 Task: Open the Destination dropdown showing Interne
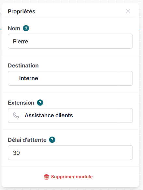pos(70,78)
